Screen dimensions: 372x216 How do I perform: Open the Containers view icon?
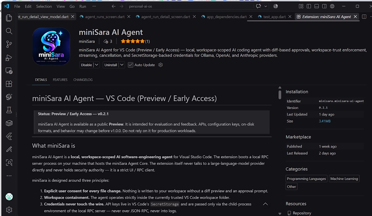9,123
